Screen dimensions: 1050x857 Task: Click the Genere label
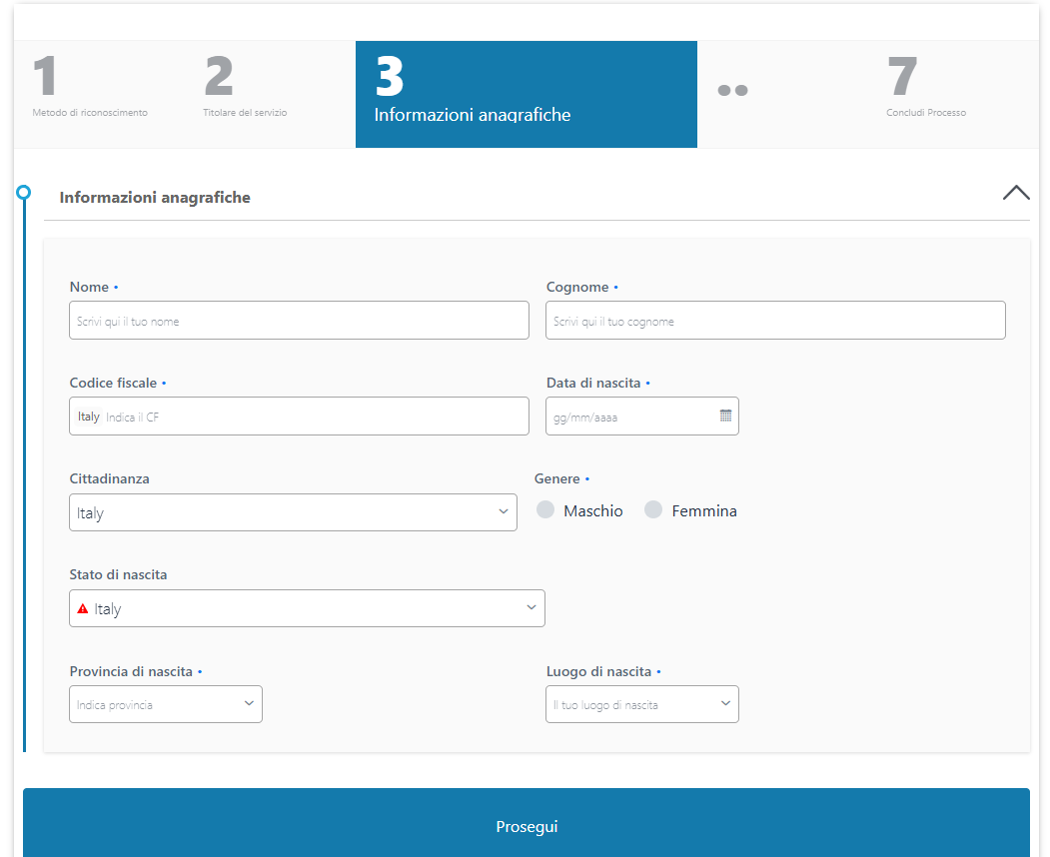[556, 478]
